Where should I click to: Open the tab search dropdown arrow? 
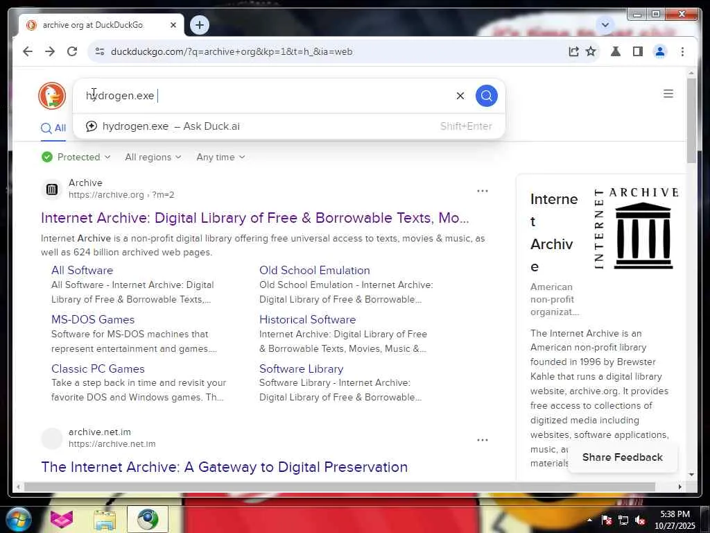(x=605, y=25)
